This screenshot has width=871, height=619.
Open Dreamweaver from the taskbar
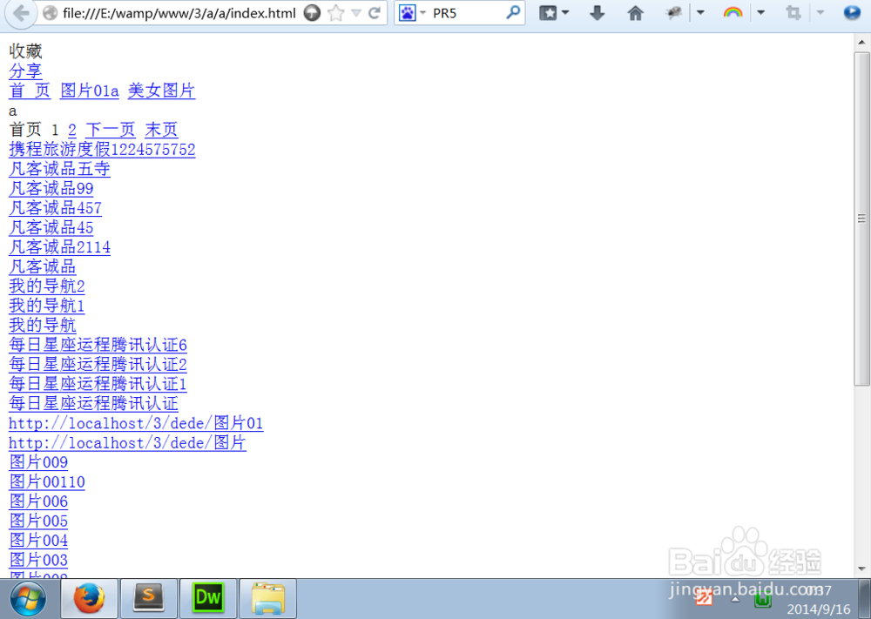208,598
